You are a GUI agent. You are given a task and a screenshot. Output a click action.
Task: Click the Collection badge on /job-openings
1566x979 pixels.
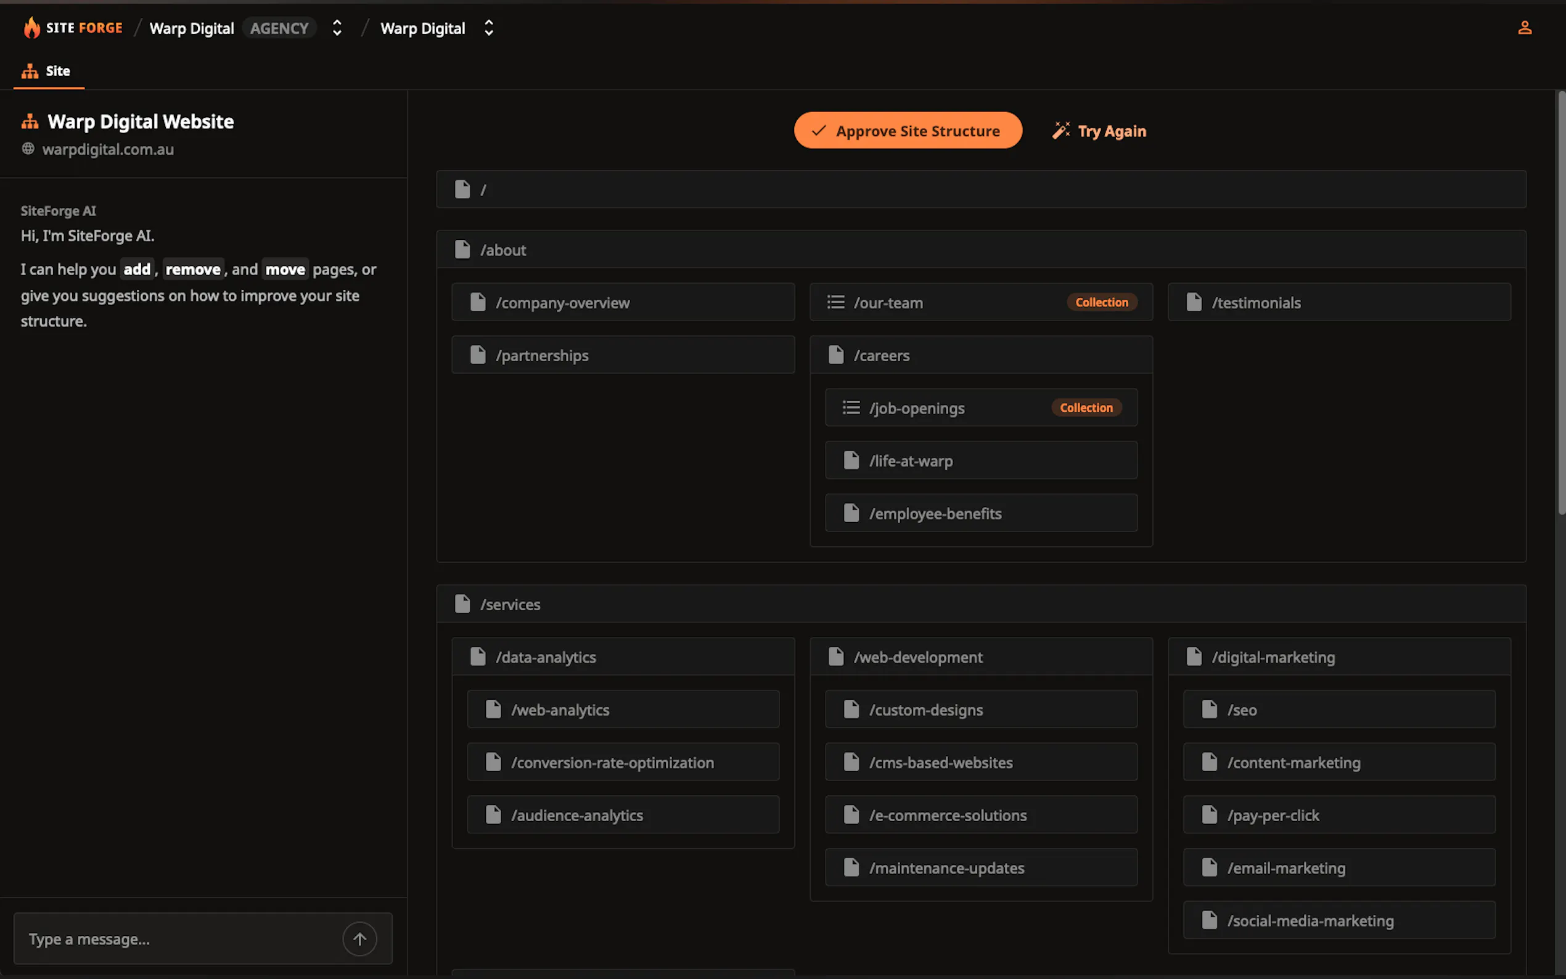click(1086, 408)
